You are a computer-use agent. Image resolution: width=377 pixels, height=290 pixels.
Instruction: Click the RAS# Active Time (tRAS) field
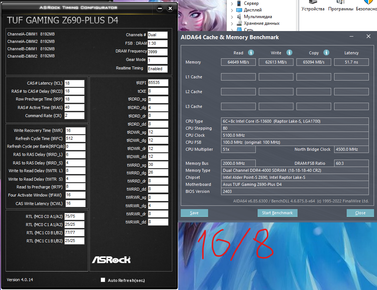[75, 108]
